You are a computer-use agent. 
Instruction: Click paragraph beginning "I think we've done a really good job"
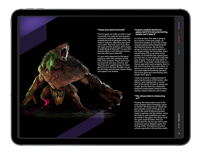pyautogui.click(x=151, y=84)
